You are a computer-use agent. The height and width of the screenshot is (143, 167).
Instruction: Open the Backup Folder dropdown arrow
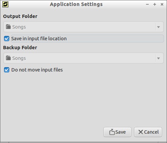tap(158, 58)
